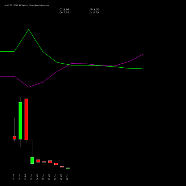
Task: Select the '05 Feb' date label
Action: point(43,177)
